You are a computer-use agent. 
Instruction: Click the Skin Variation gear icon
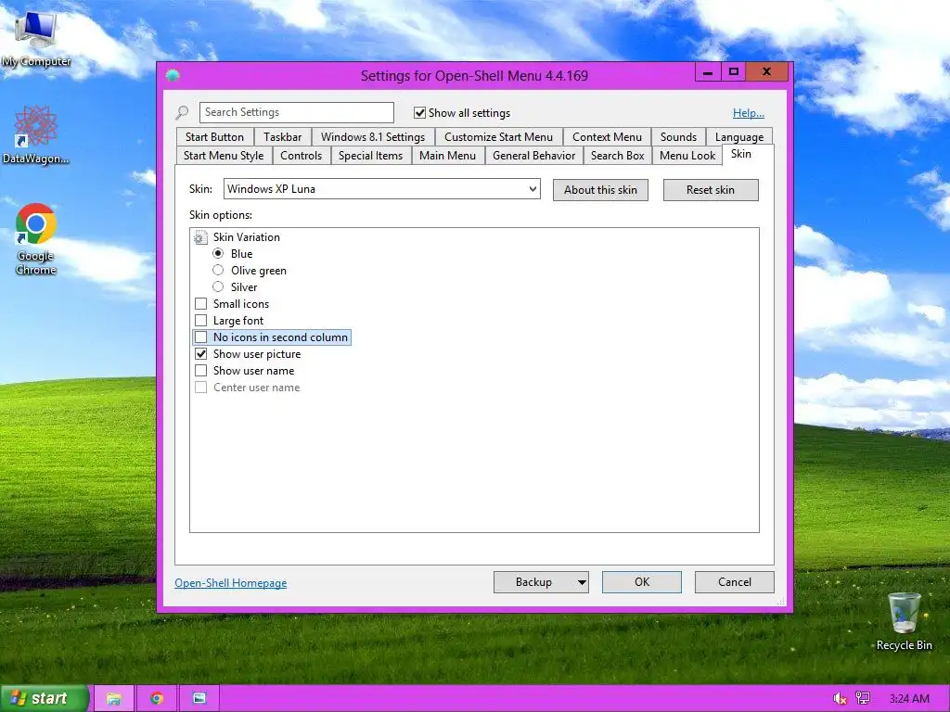(200, 237)
